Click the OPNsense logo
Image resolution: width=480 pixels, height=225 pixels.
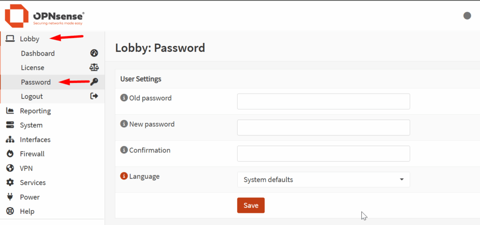45,16
